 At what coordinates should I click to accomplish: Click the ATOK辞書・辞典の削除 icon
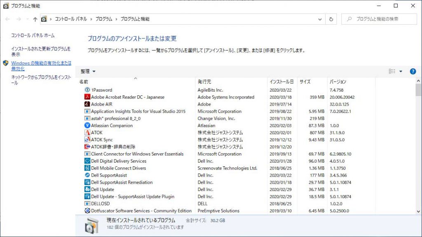pyautogui.click(x=87, y=147)
